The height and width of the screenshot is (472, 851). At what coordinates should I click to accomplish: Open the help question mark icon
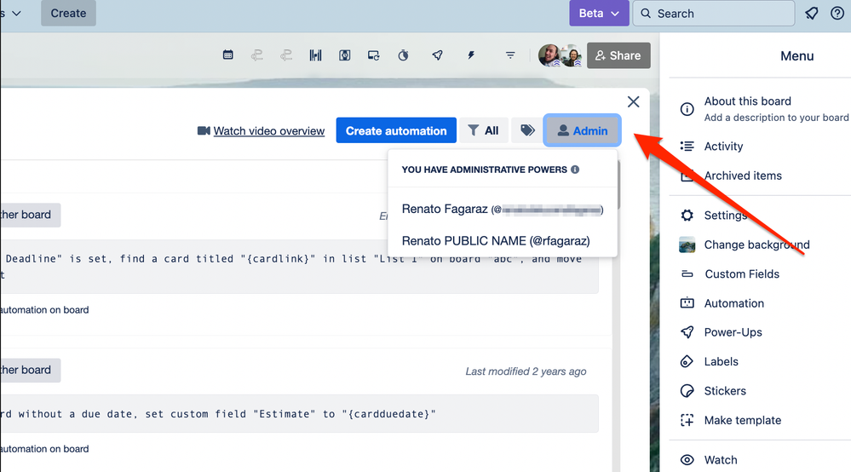837,13
